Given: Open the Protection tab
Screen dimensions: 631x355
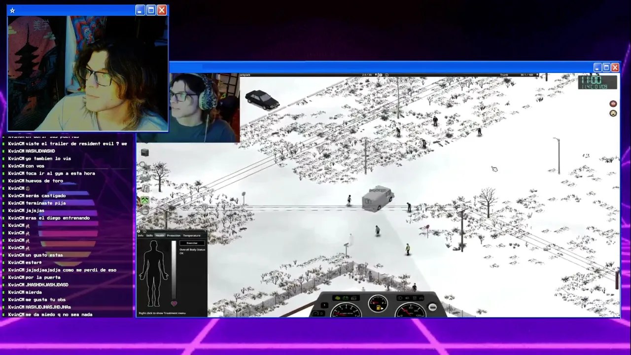Looking at the screenshot, I should [x=174, y=236].
